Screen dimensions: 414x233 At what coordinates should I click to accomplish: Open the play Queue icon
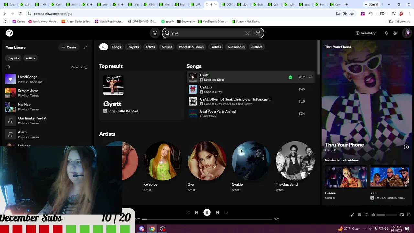(359, 215)
